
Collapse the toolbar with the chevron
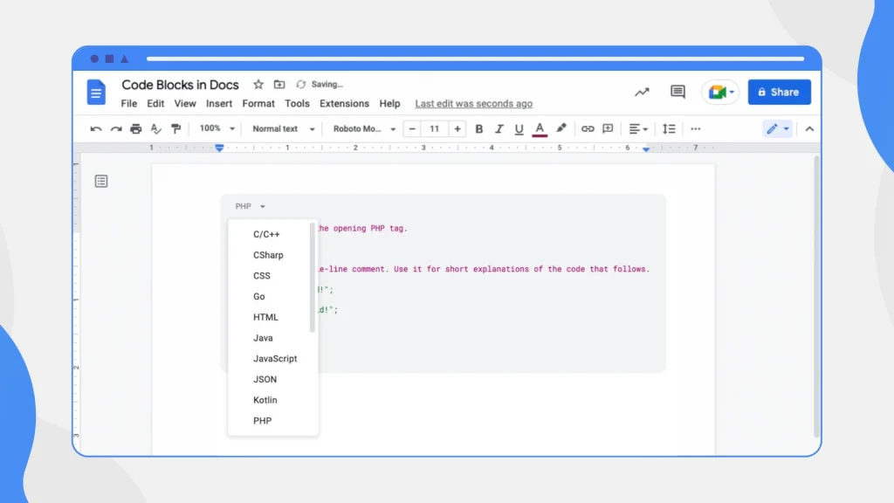tap(809, 128)
